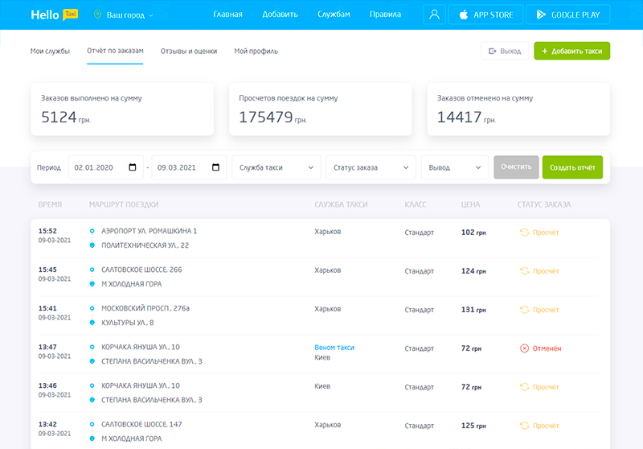Click calendar icon in end date 09.03.2021
Viewport: 643px width, 449px height.
click(x=215, y=167)
